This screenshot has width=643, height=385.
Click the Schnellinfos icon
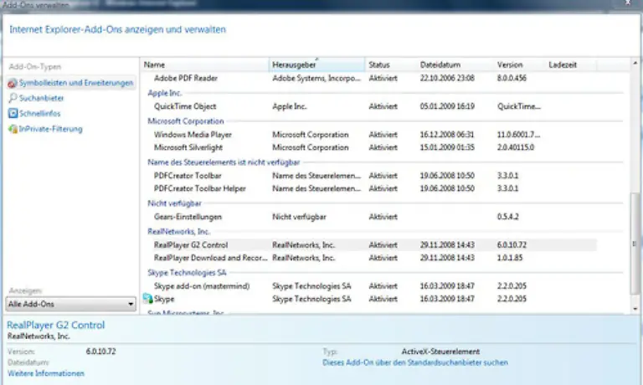point(13,114)
